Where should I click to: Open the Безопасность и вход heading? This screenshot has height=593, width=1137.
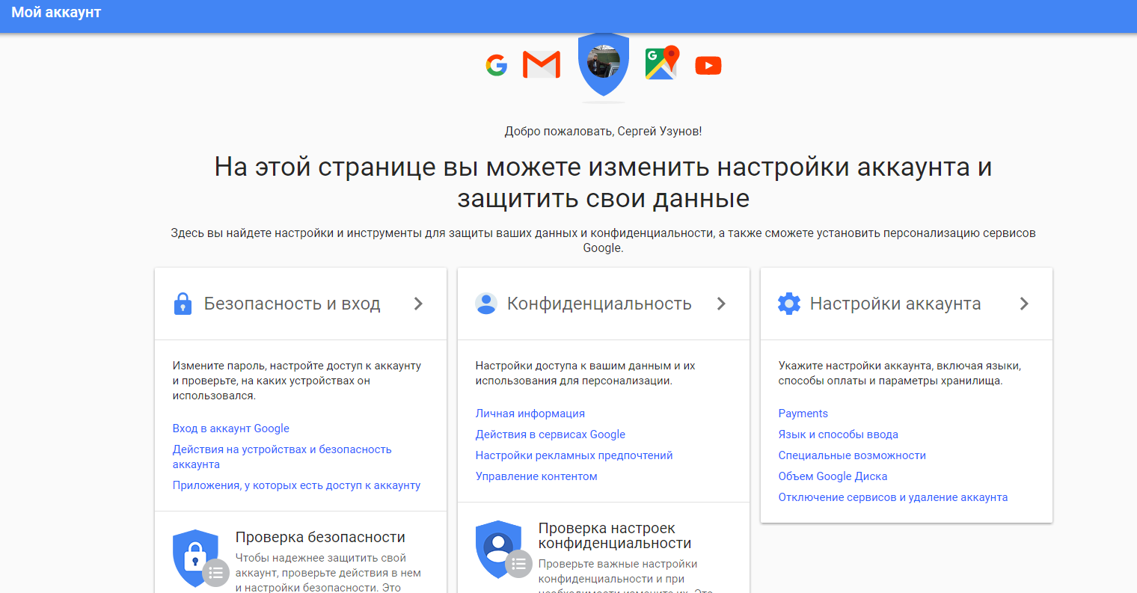tap(292, 304)
